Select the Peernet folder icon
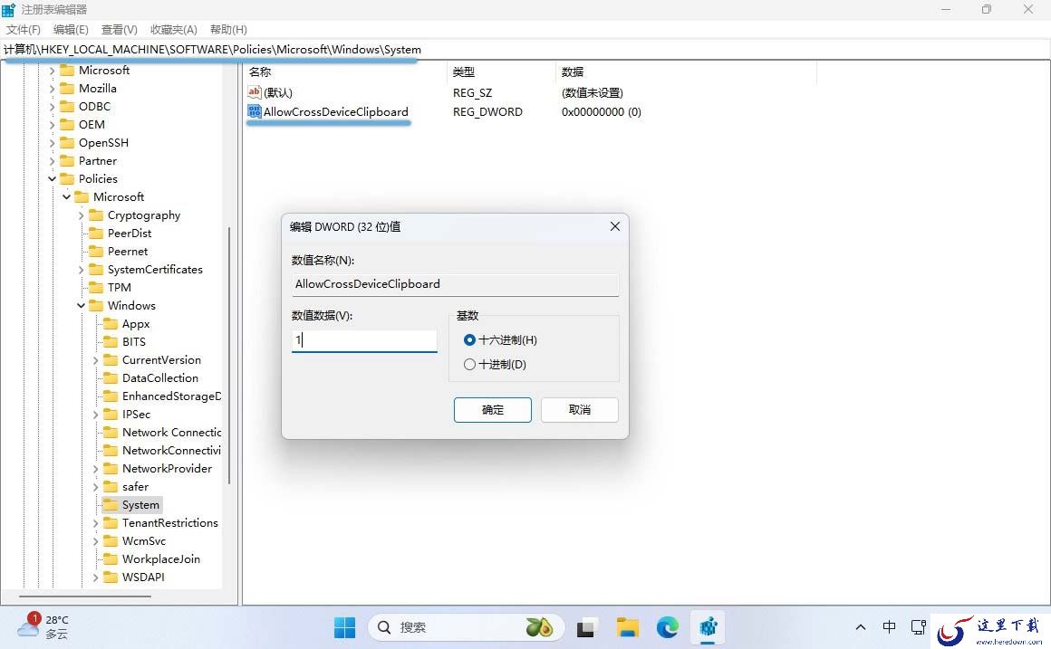1051x649 pixels. point(96,251)
